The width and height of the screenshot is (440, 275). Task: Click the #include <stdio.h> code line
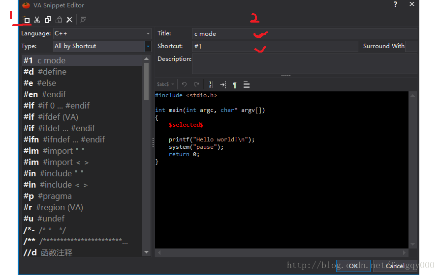[x=186, y=95]
